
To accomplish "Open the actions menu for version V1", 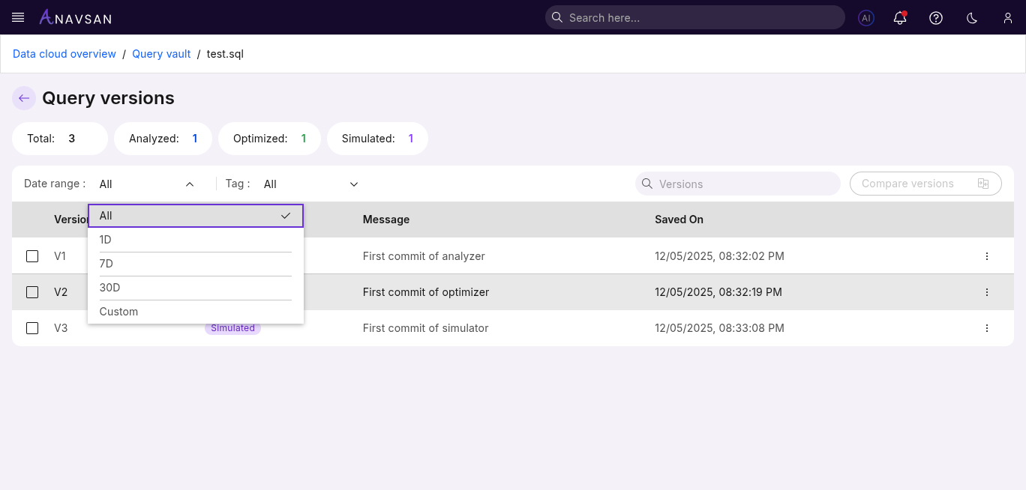I will click(x=987, y=255).
